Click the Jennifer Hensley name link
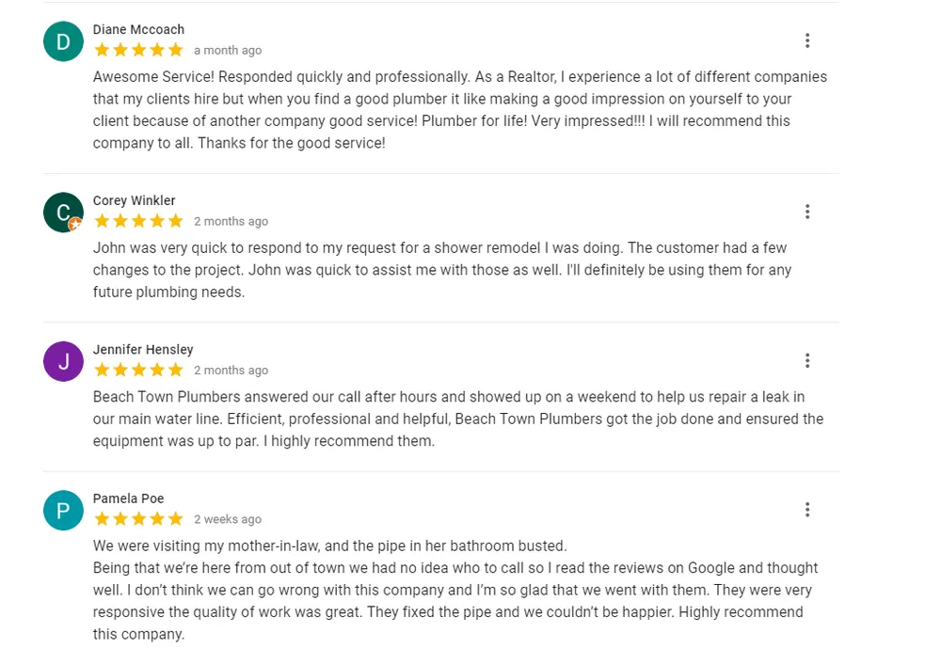Screen dimensions: 941x664 point(143,349)
